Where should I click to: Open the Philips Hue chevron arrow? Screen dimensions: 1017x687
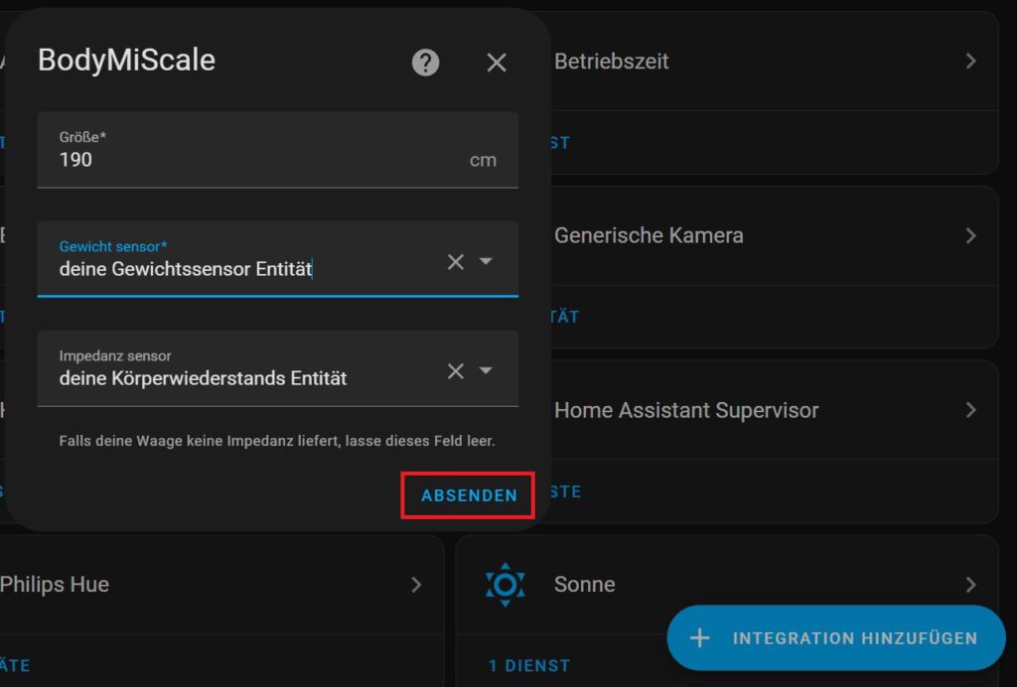[416, 585]
